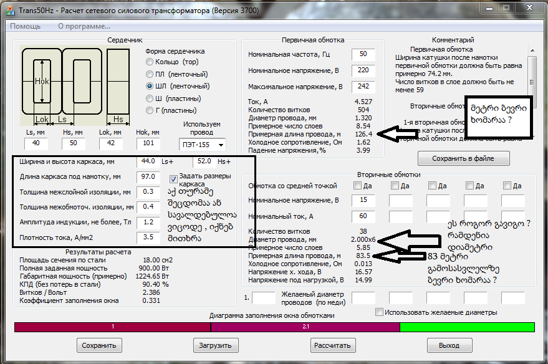
Task: Click the Загрузить button
Action: [x=216, y=345]
